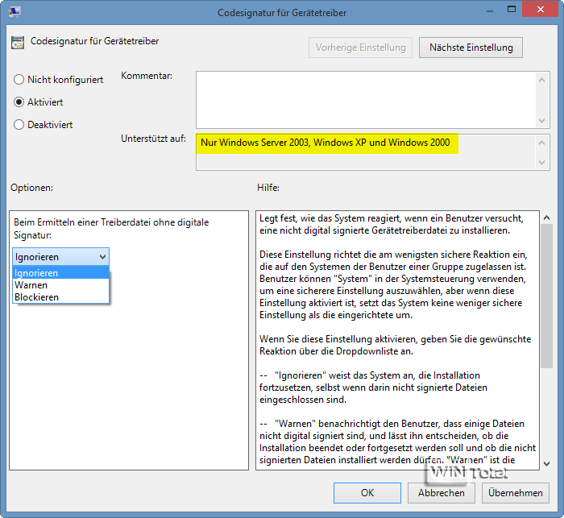Select the 'Deaktiviert' radio button
564x518 pixels.
tap(19, 125)
